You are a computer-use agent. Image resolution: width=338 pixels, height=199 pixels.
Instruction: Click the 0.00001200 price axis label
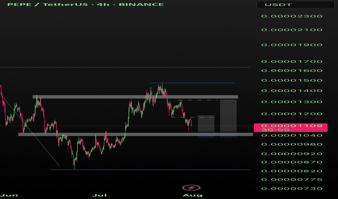coord(292,114)
